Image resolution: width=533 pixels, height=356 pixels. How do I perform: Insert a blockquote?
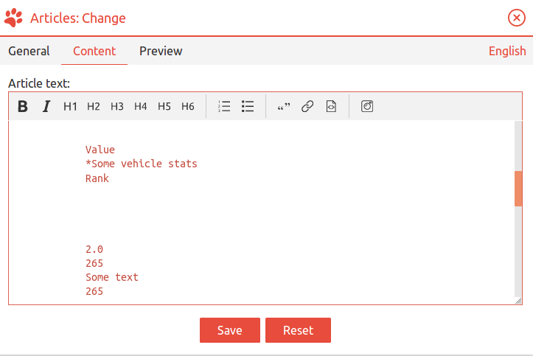(x=284, y=107)
